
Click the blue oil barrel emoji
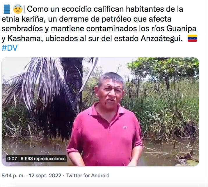[7, 9]
